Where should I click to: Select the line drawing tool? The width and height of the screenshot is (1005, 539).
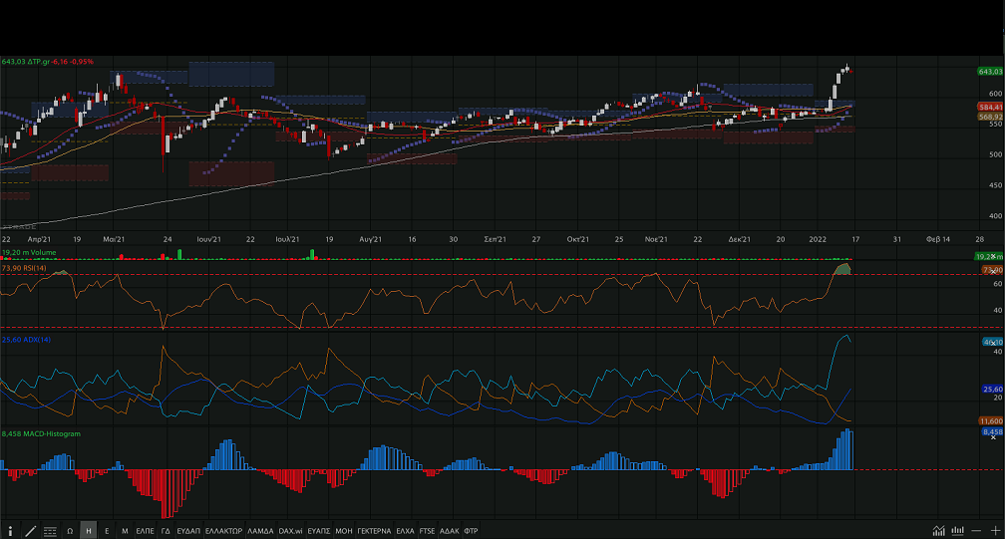[x=31, y=531]
